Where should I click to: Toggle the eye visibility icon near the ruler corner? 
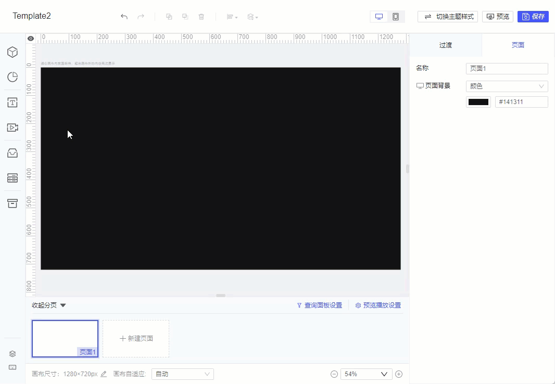[x=30, y=38]
